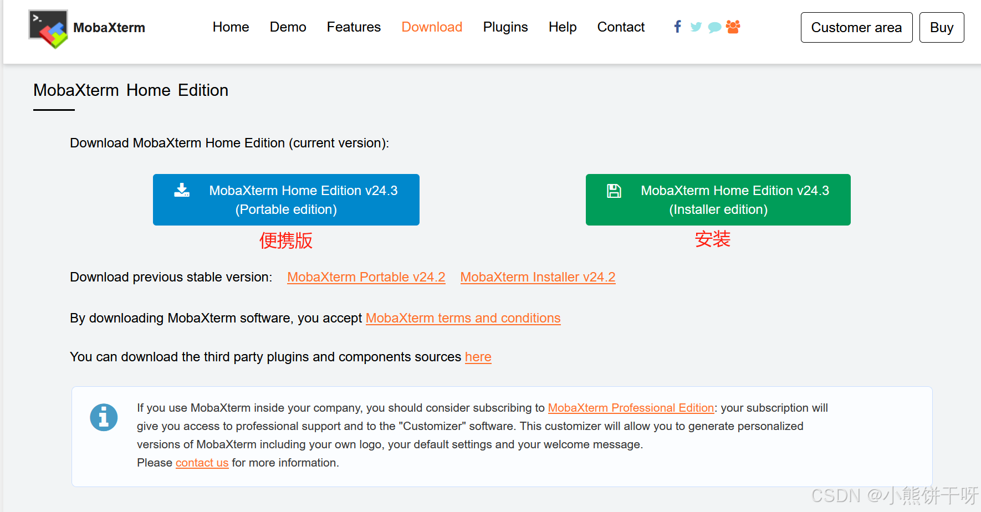Open the Demo page

[288, 27]
